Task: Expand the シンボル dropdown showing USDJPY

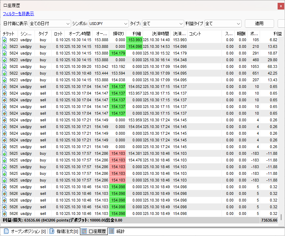Action: (109, 24)
